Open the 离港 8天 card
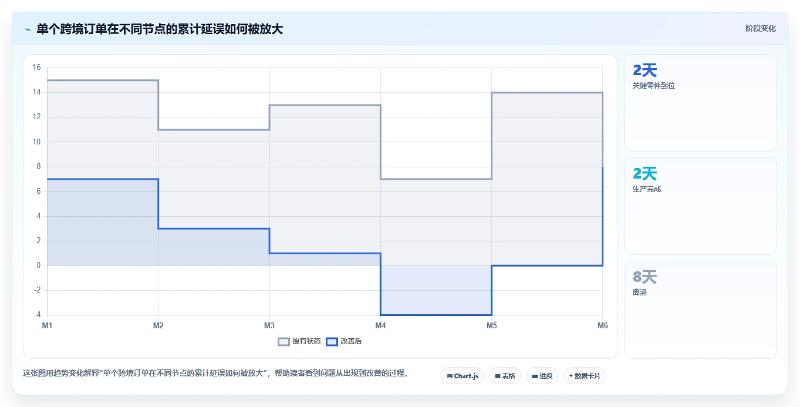This screenshot has width=800, height=407. point(701,310)
